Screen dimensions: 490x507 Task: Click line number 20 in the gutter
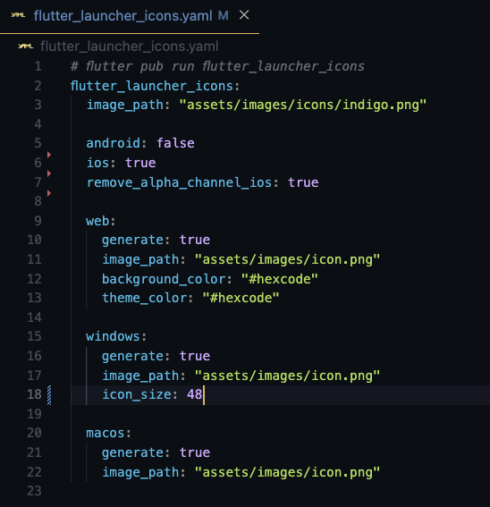[x=34, y=434]
